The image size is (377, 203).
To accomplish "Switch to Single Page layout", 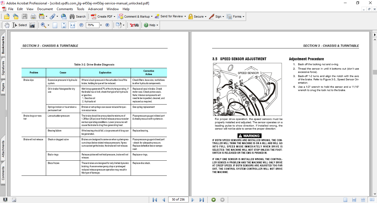I will (x=346, y=200).
